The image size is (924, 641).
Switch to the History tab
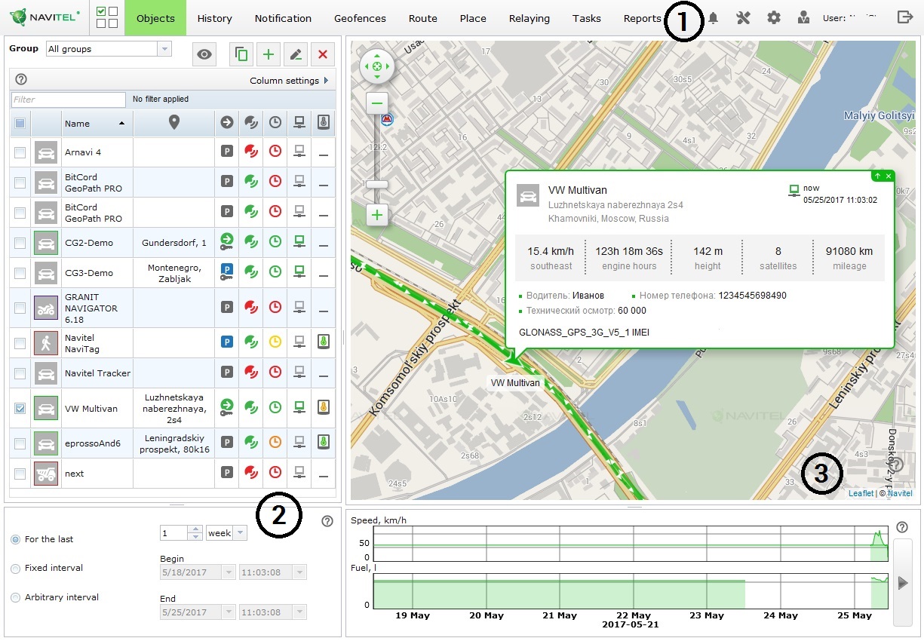(214, 18)
